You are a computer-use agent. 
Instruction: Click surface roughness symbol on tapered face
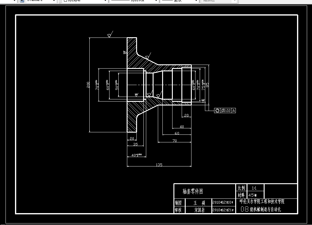[148, 56]
